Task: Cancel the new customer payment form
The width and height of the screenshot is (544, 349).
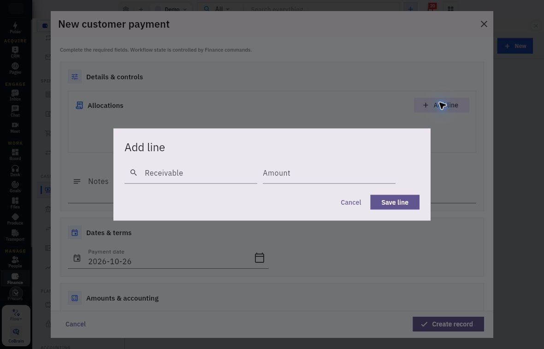Action: 76,324
